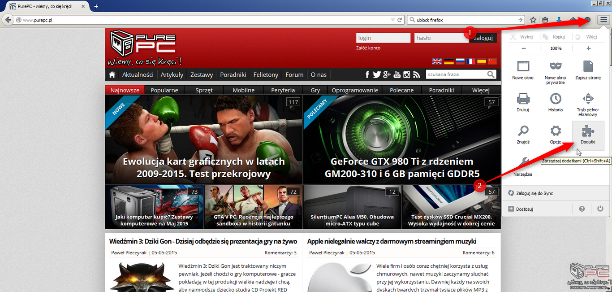Reset zoom via 100% label

[x=556, y=48]
